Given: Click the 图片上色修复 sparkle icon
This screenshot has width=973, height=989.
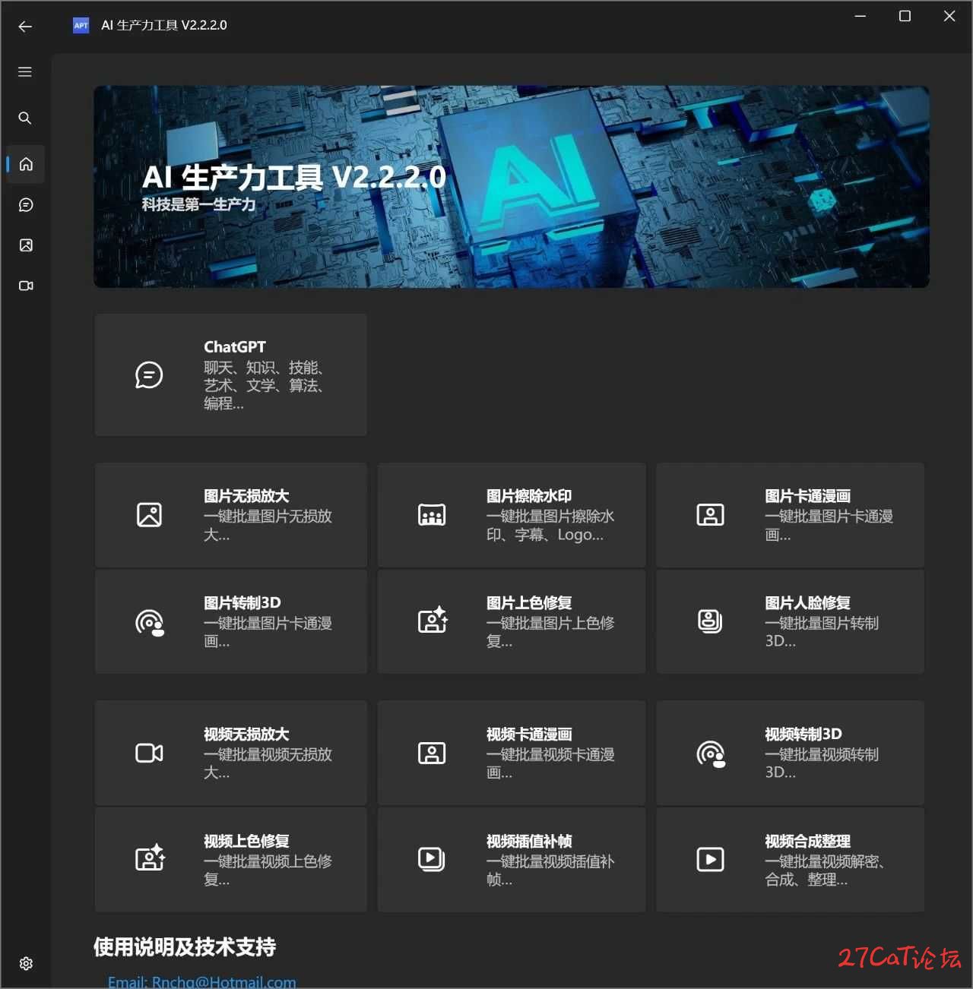Looking at the screenshot, I should (433, 621).
